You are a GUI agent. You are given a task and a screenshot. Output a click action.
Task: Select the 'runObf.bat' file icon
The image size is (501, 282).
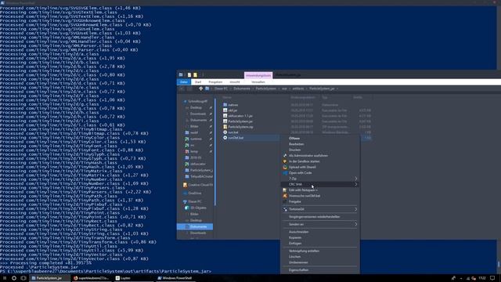coord(225,138)
